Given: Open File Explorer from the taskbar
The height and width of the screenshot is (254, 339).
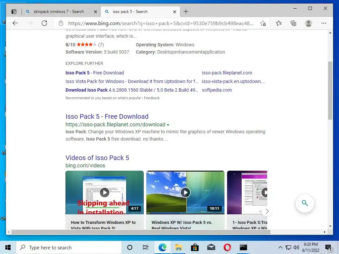Looking at the screenshot, I should coord(178,247).
